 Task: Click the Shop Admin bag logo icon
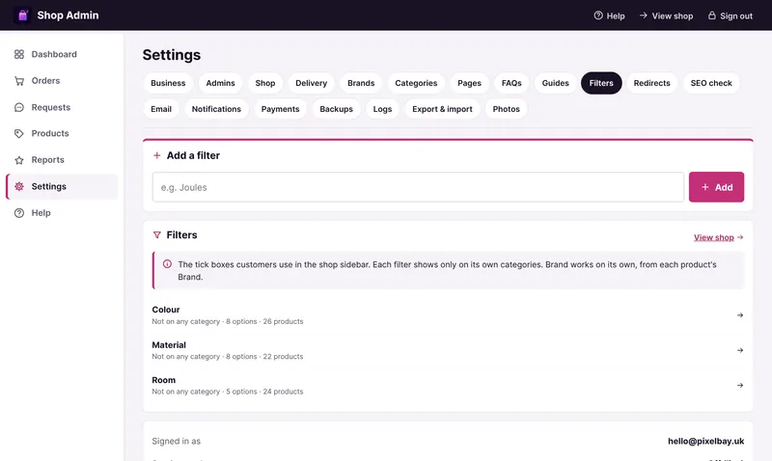(22, 15)
